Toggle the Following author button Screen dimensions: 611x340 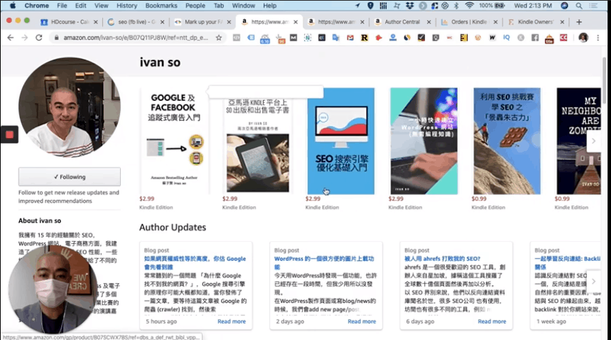click(69, 177)
